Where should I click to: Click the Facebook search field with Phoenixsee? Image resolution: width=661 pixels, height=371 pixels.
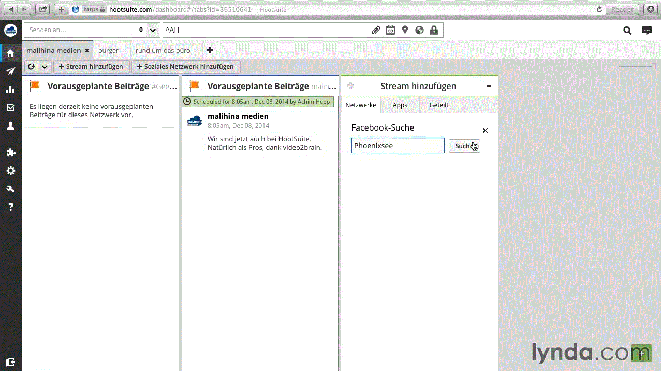[398, 146]
